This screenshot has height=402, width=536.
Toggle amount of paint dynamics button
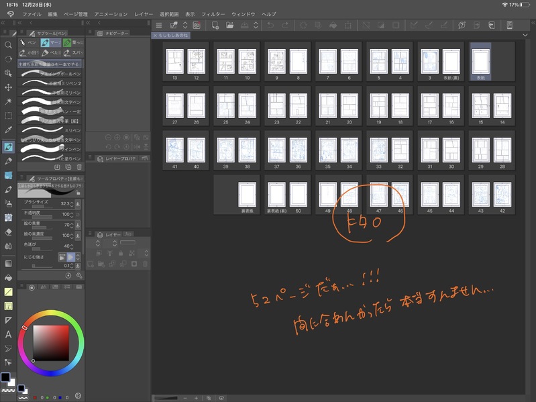(x=78, y=225)
